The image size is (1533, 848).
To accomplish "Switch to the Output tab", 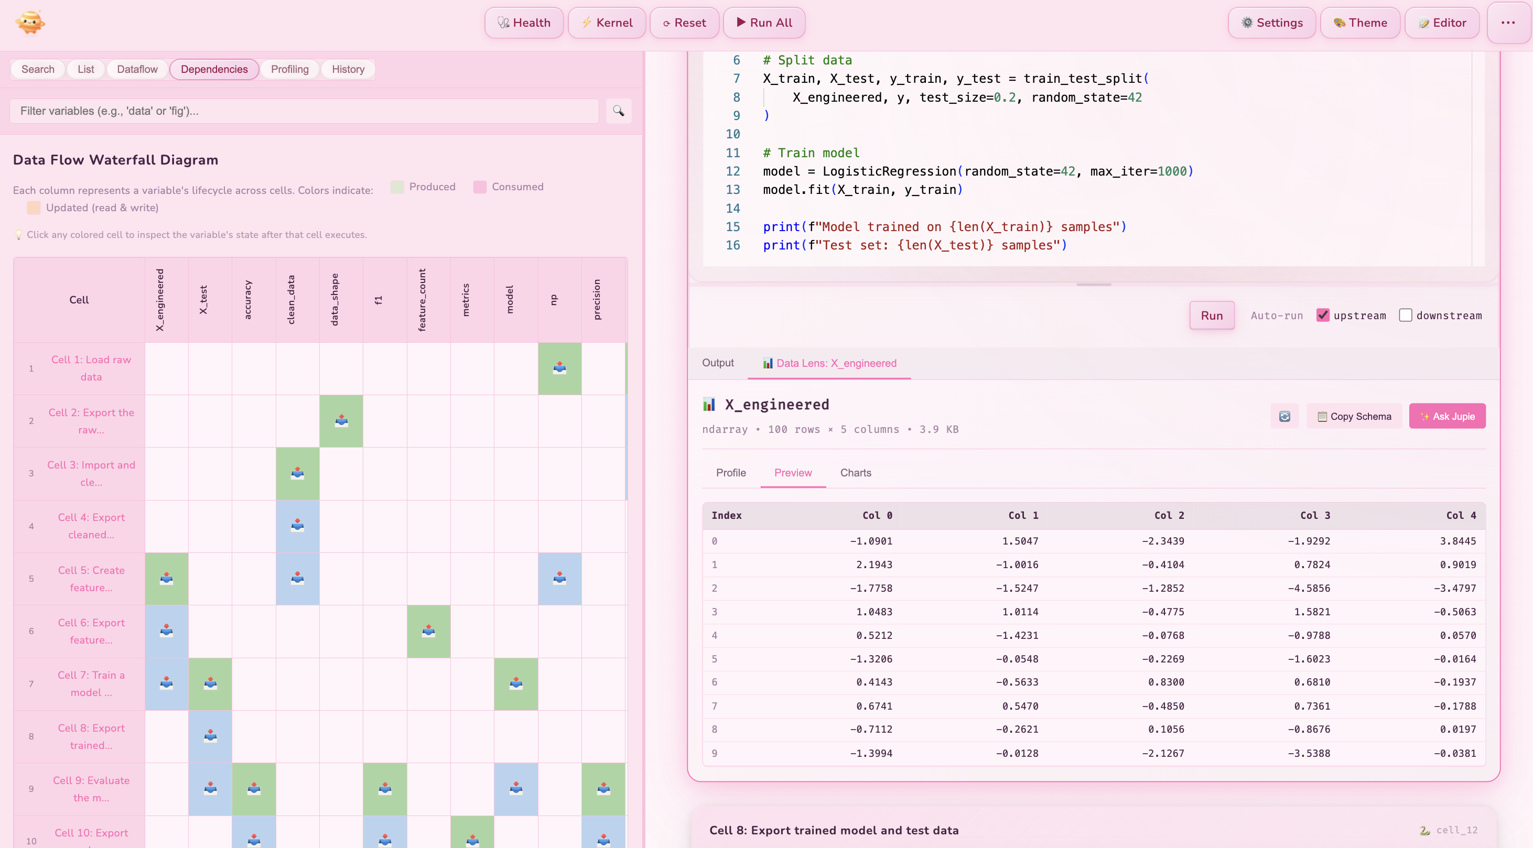I will pyautogui.click(x=718, y=363).
